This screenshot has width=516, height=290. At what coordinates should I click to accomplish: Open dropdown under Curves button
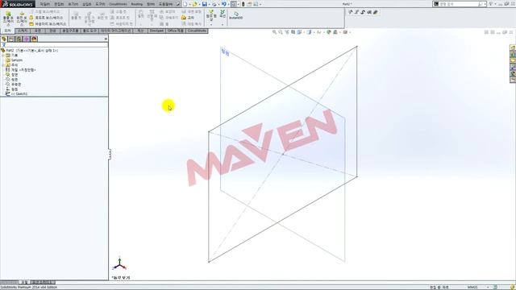[223, 25]
